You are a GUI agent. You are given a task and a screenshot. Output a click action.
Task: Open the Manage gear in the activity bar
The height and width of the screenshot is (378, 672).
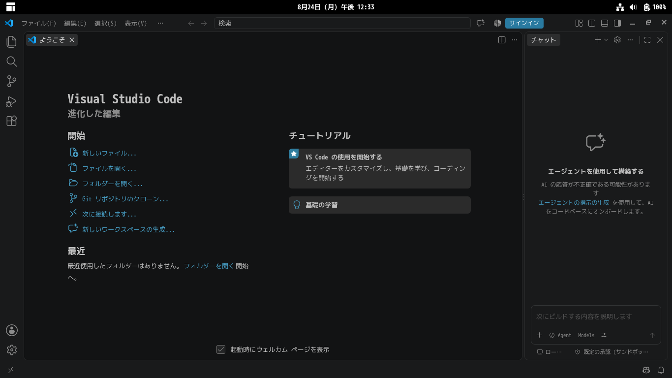click(12, 350)
